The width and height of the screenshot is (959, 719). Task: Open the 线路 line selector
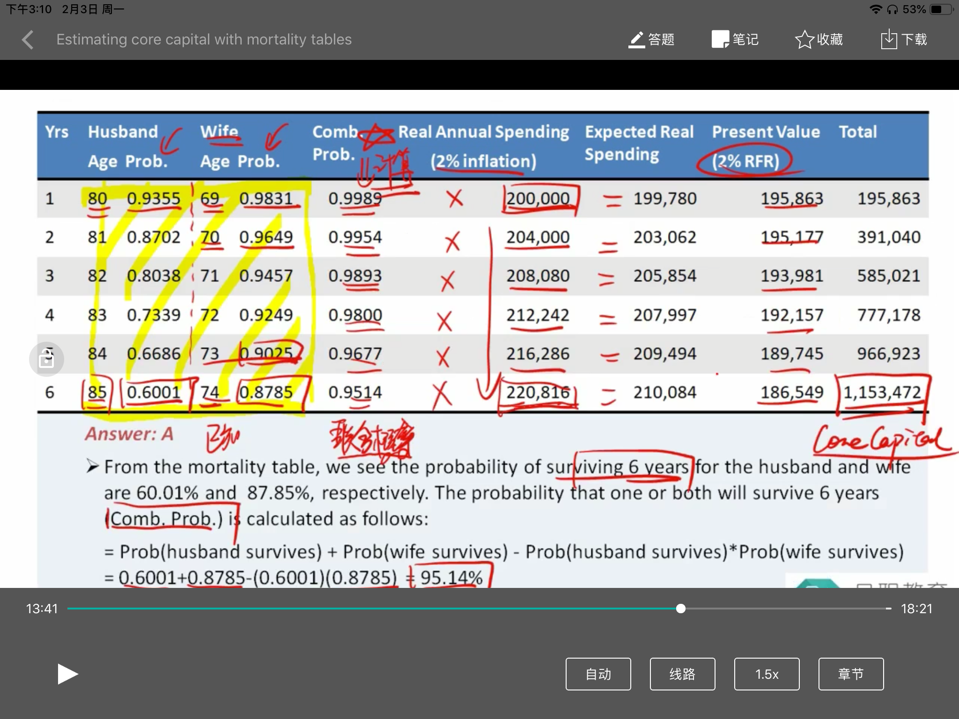683,674
